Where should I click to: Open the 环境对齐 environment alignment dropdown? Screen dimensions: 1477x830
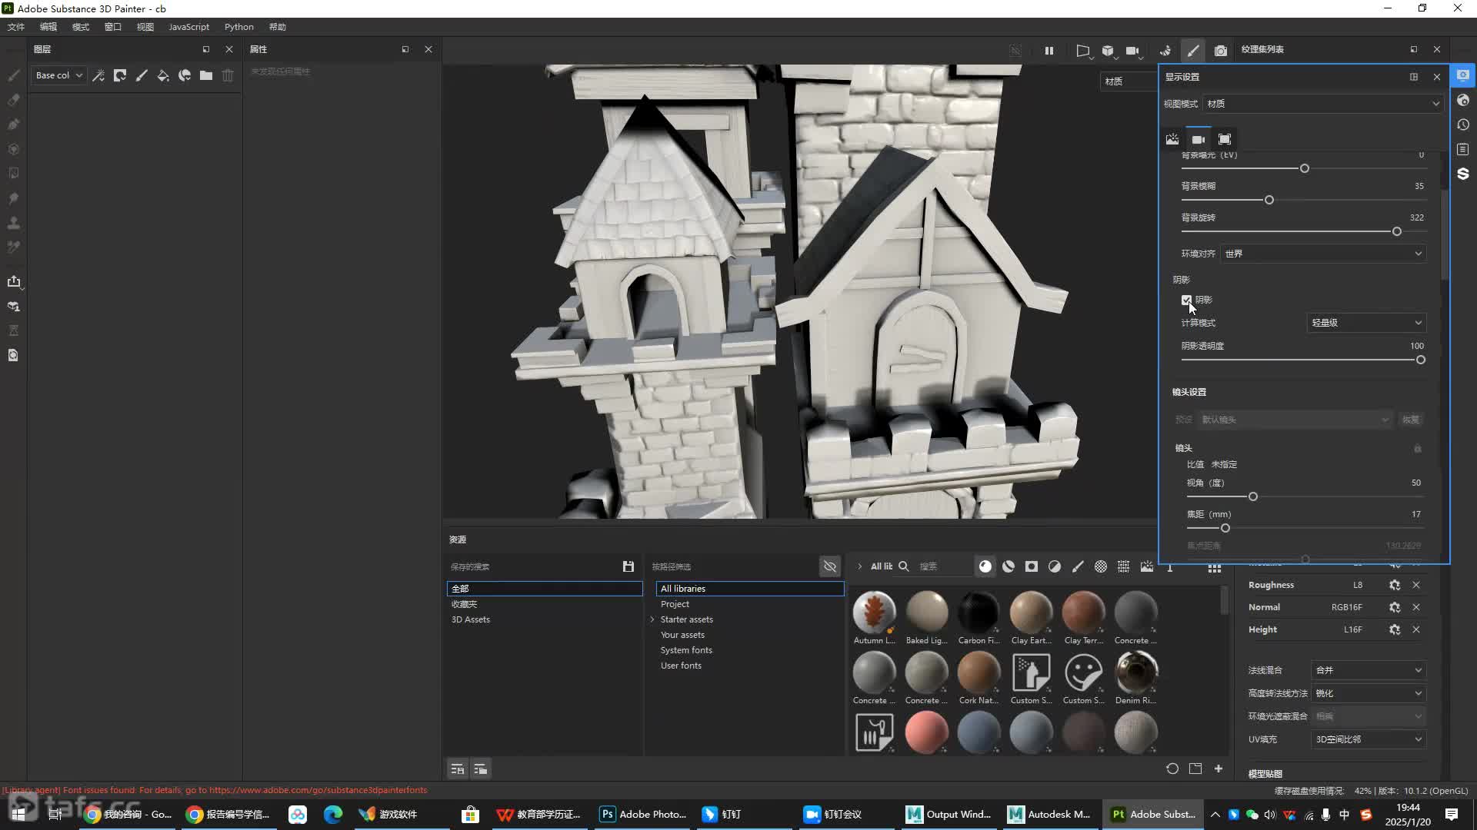pyautogui.click(x=1323, y=254)
